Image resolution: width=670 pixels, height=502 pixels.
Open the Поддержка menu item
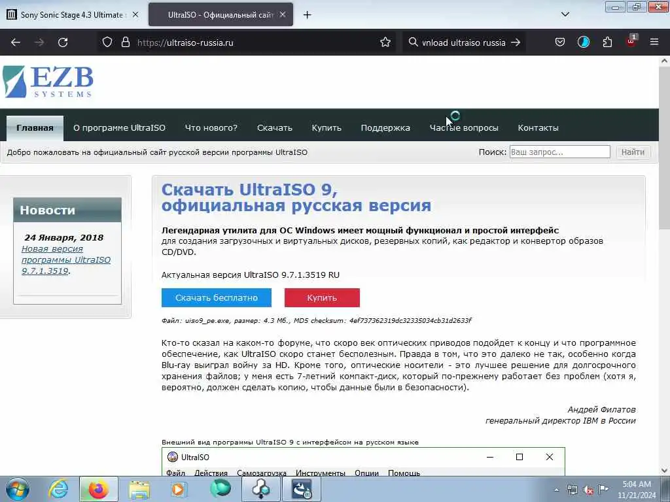point(385,127)
